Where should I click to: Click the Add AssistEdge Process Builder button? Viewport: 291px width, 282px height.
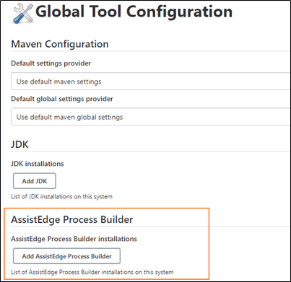66,256
